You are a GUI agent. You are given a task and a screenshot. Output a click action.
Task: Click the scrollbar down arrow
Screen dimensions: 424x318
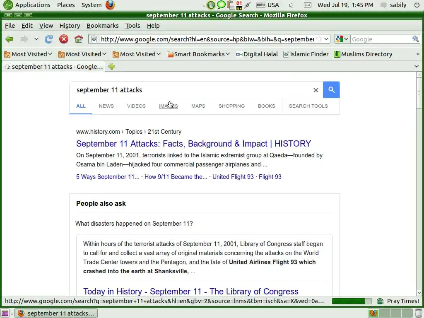pos(419,293)
